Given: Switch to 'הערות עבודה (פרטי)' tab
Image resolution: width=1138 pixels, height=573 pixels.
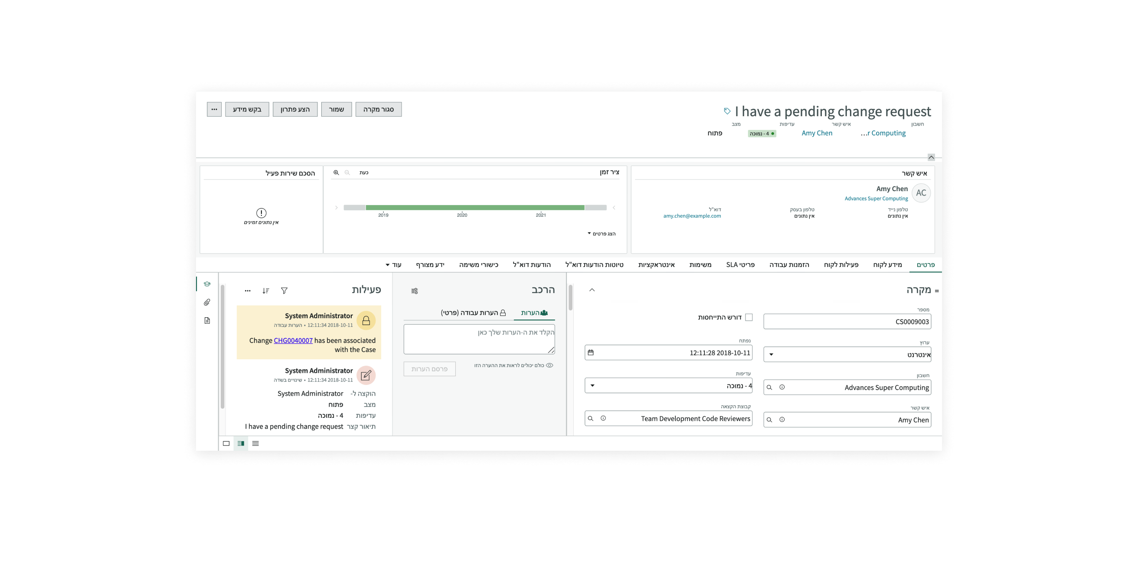Looking at the screenshot, I should tap(473, 313).
